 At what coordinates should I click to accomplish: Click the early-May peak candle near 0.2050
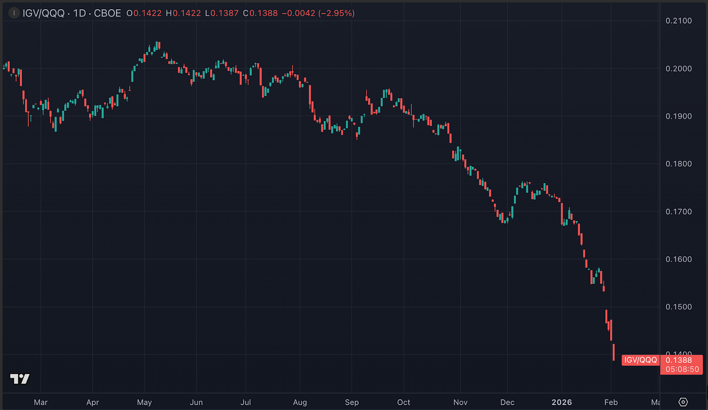coord(157,46)
